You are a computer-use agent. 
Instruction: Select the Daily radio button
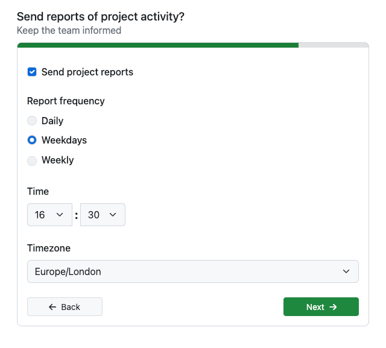pos(32,121)
